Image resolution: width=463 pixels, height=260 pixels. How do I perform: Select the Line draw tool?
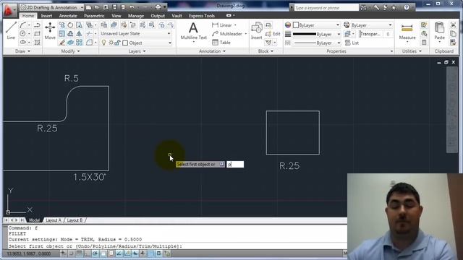pos(11,30)
